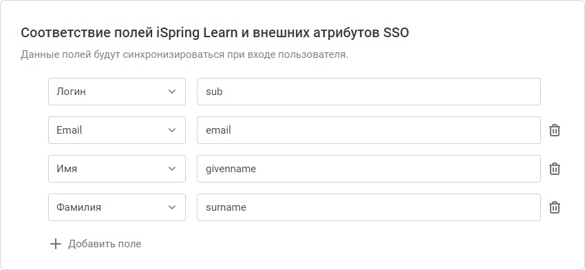
Task: Select the Логин field selector label
Action: click(x=72, y=92)
